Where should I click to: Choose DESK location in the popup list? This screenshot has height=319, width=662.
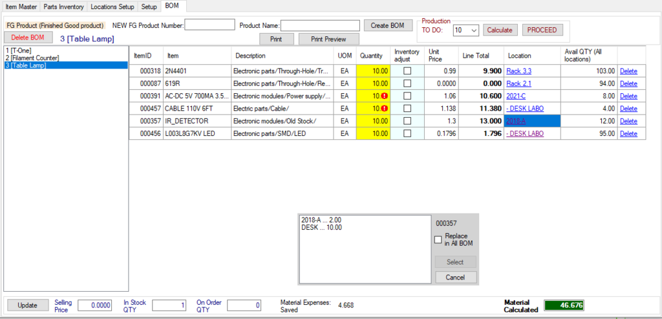(x=321, y=228)
